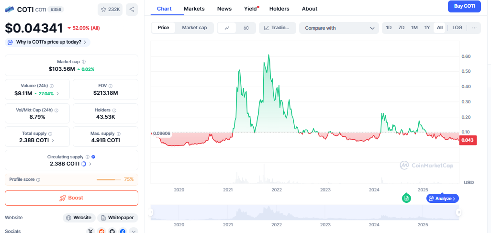
Task: Open the Chart tab
Action: tap(164, 9)
